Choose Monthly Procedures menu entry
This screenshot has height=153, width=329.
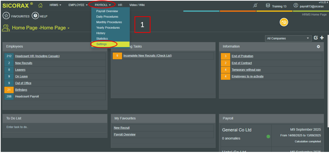109,22
